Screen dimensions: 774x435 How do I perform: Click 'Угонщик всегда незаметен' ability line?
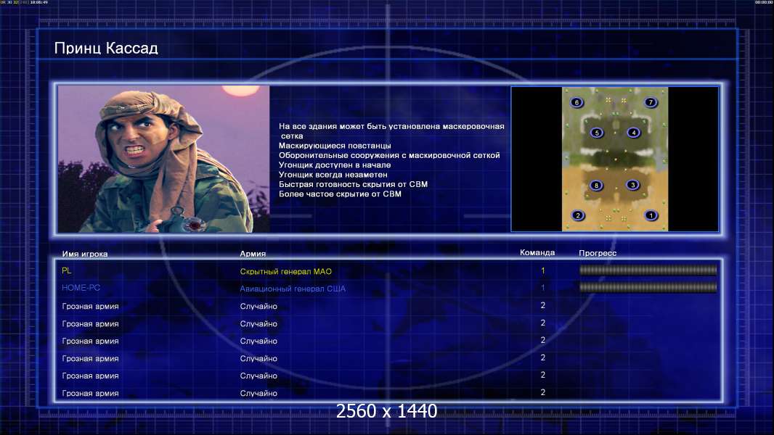[333, 175]
